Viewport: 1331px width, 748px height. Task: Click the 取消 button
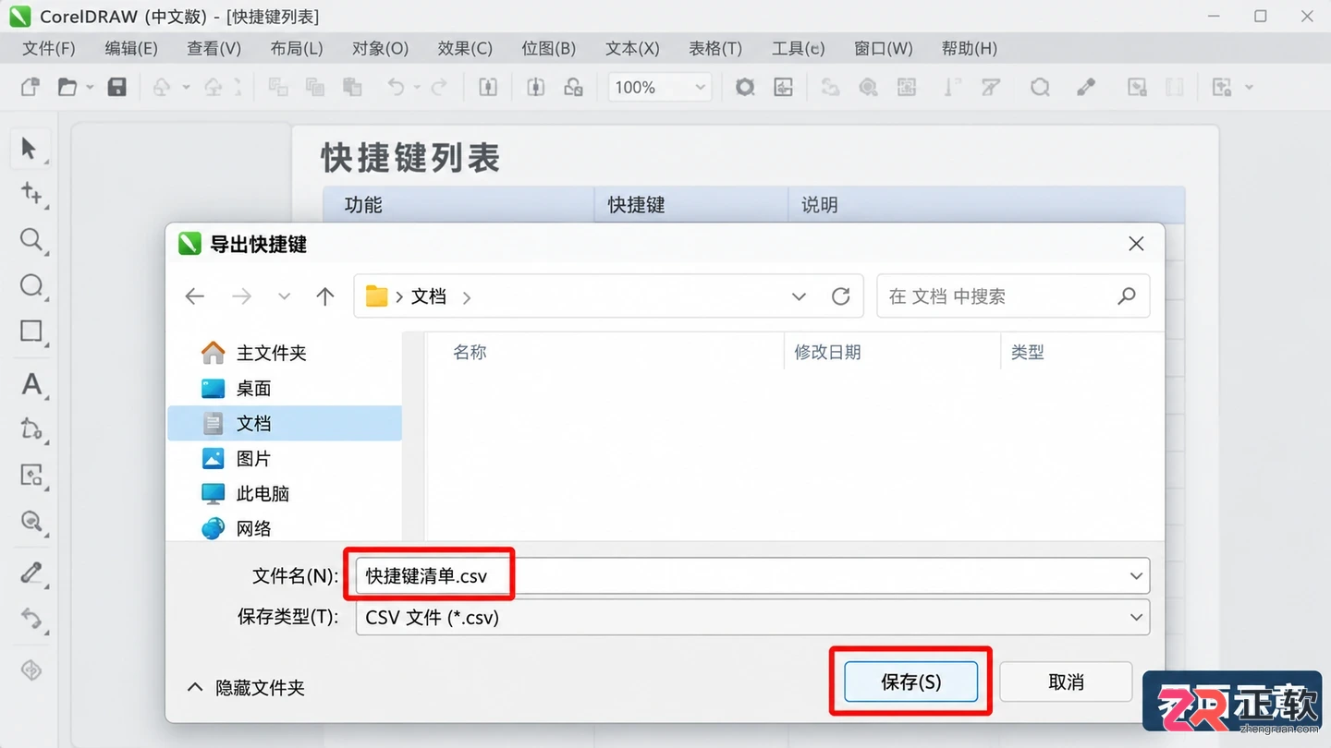click(1066, 682)
